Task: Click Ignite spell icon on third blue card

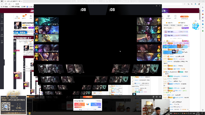Action: [36, 37]
